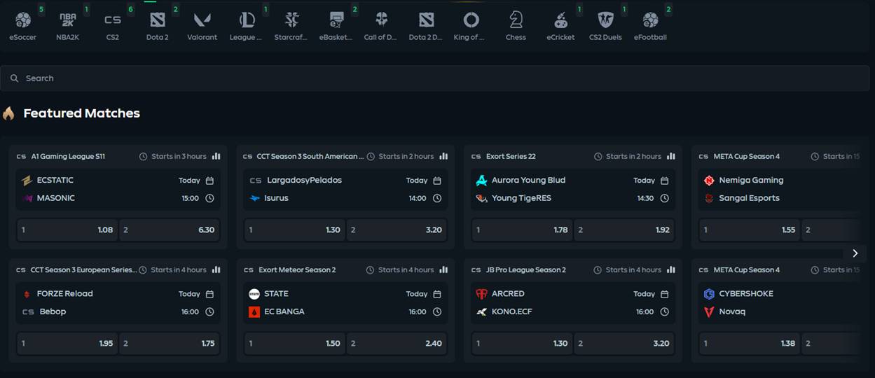Screen dimensions: 875x378
Task: Open the NBA2K games category
Action: click(68, 21)
